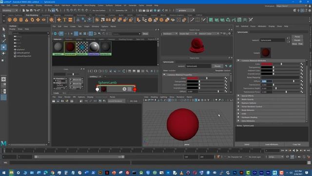
Task: Click the Incandescence map checker button
Action: click(x=302, y=74)
